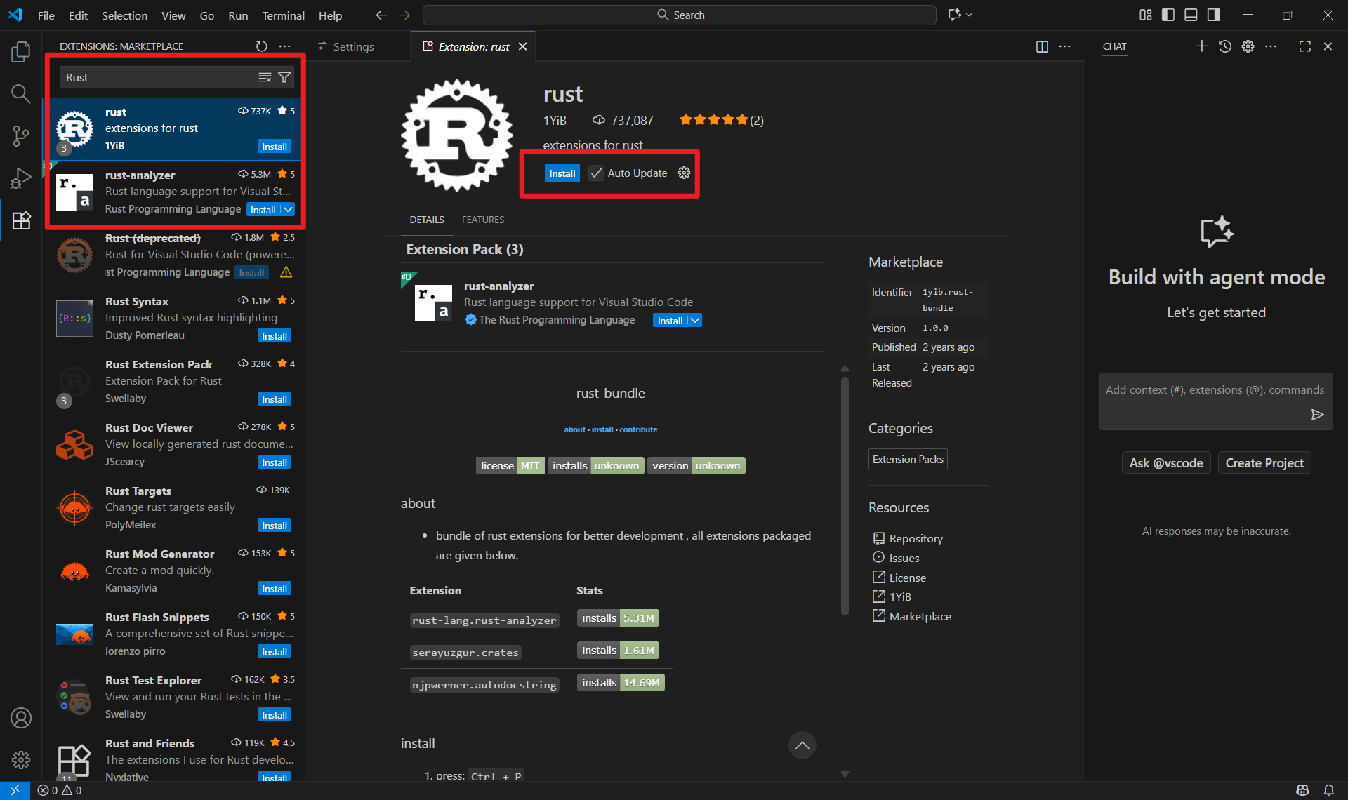1348x800 pixels.
Task: Toggle the Auto Update checkbox
Action: tap(596, 173)
